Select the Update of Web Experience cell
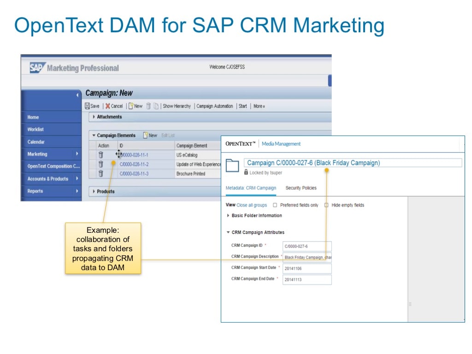Viewport: 472px width, 354px height. [199, 165]
